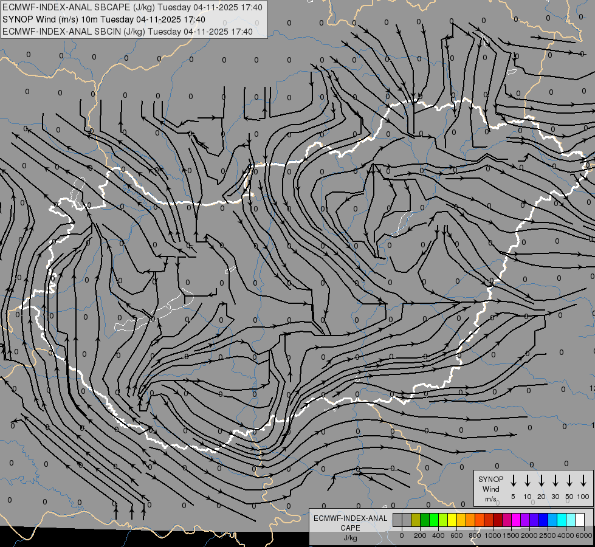Click the SYNOP Wind m/s legend label
This screenshot has height=547, width=595.
coord(490,489)
